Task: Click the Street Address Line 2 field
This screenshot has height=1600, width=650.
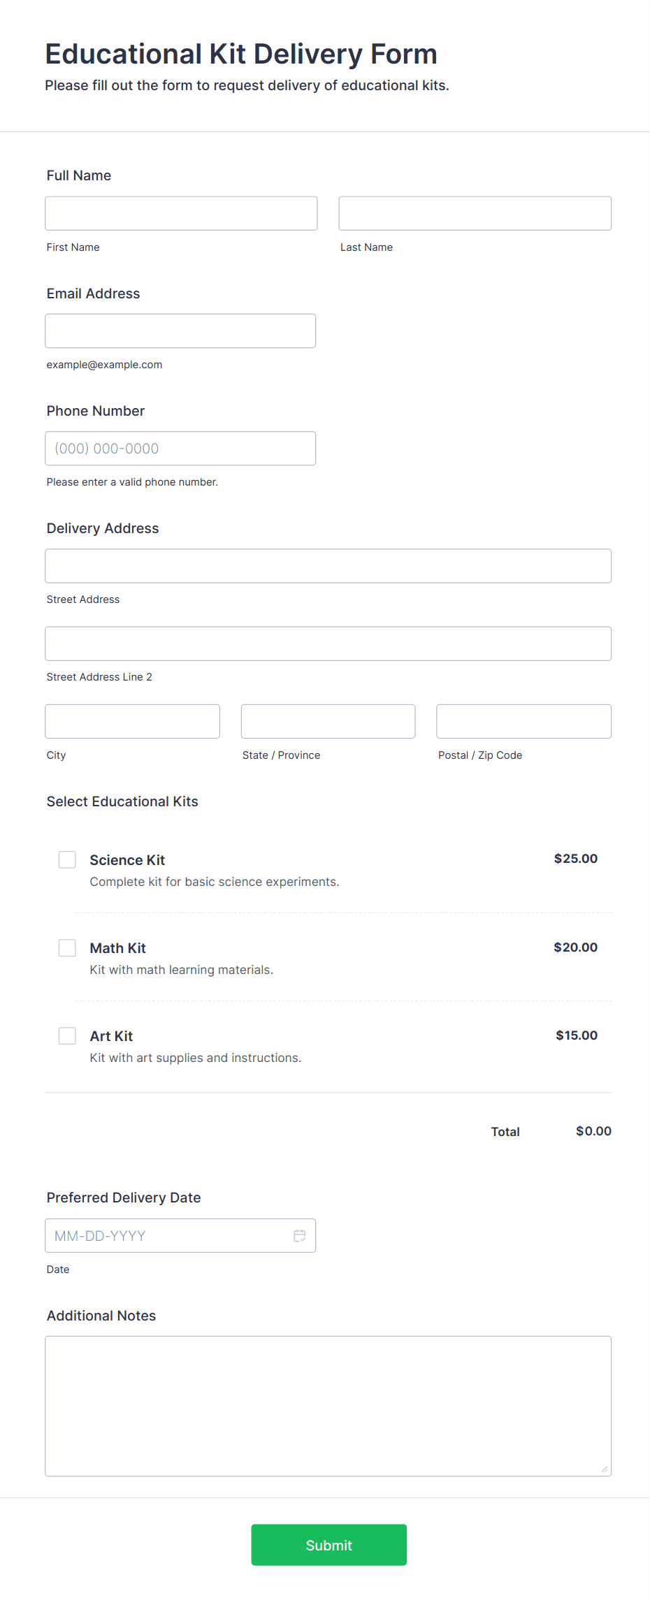Action: (x=328, y=643)
